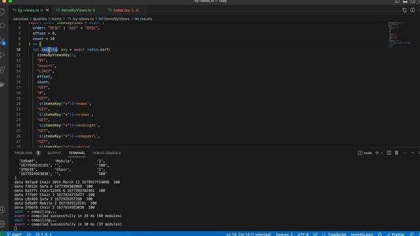Focus the terminal prompt cursor
The width and height of the screenshot is (420, 236).
click(x=16, y=229)
